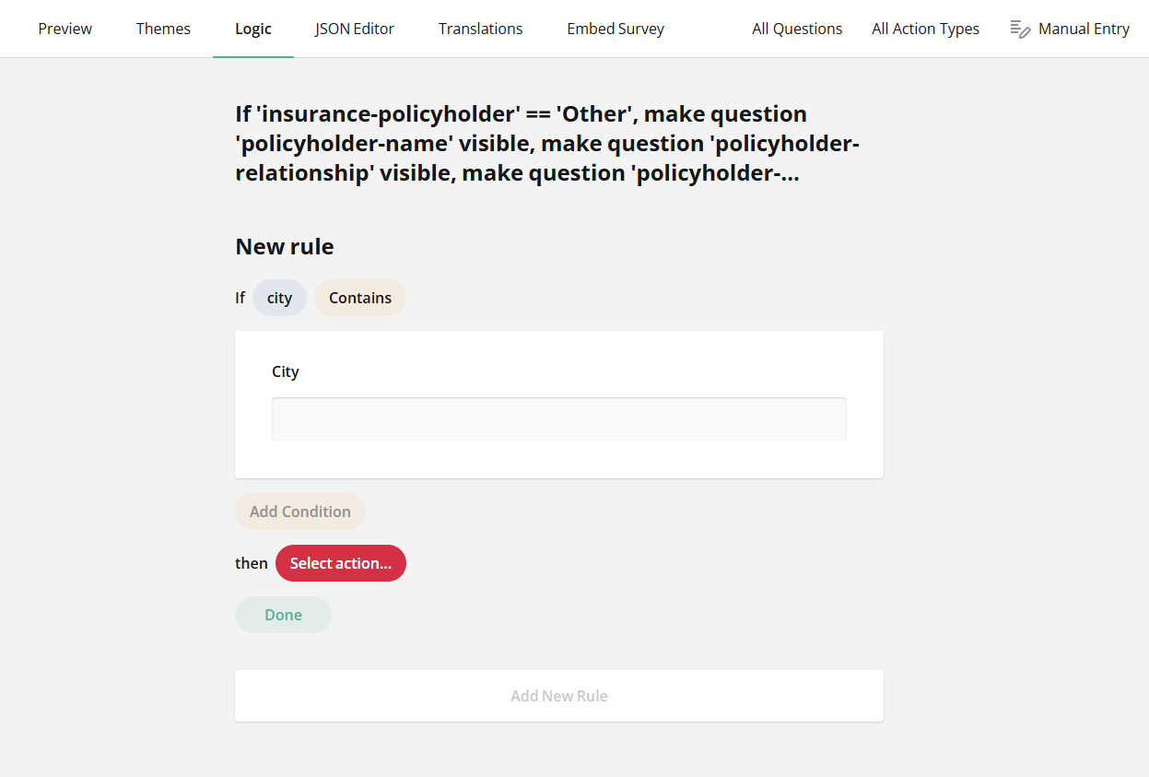Open the Translations tab
The width and height of the screenshot is (1149, 777).
click(480, 29)
